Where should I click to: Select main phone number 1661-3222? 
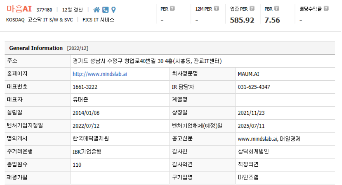[85, 87]
